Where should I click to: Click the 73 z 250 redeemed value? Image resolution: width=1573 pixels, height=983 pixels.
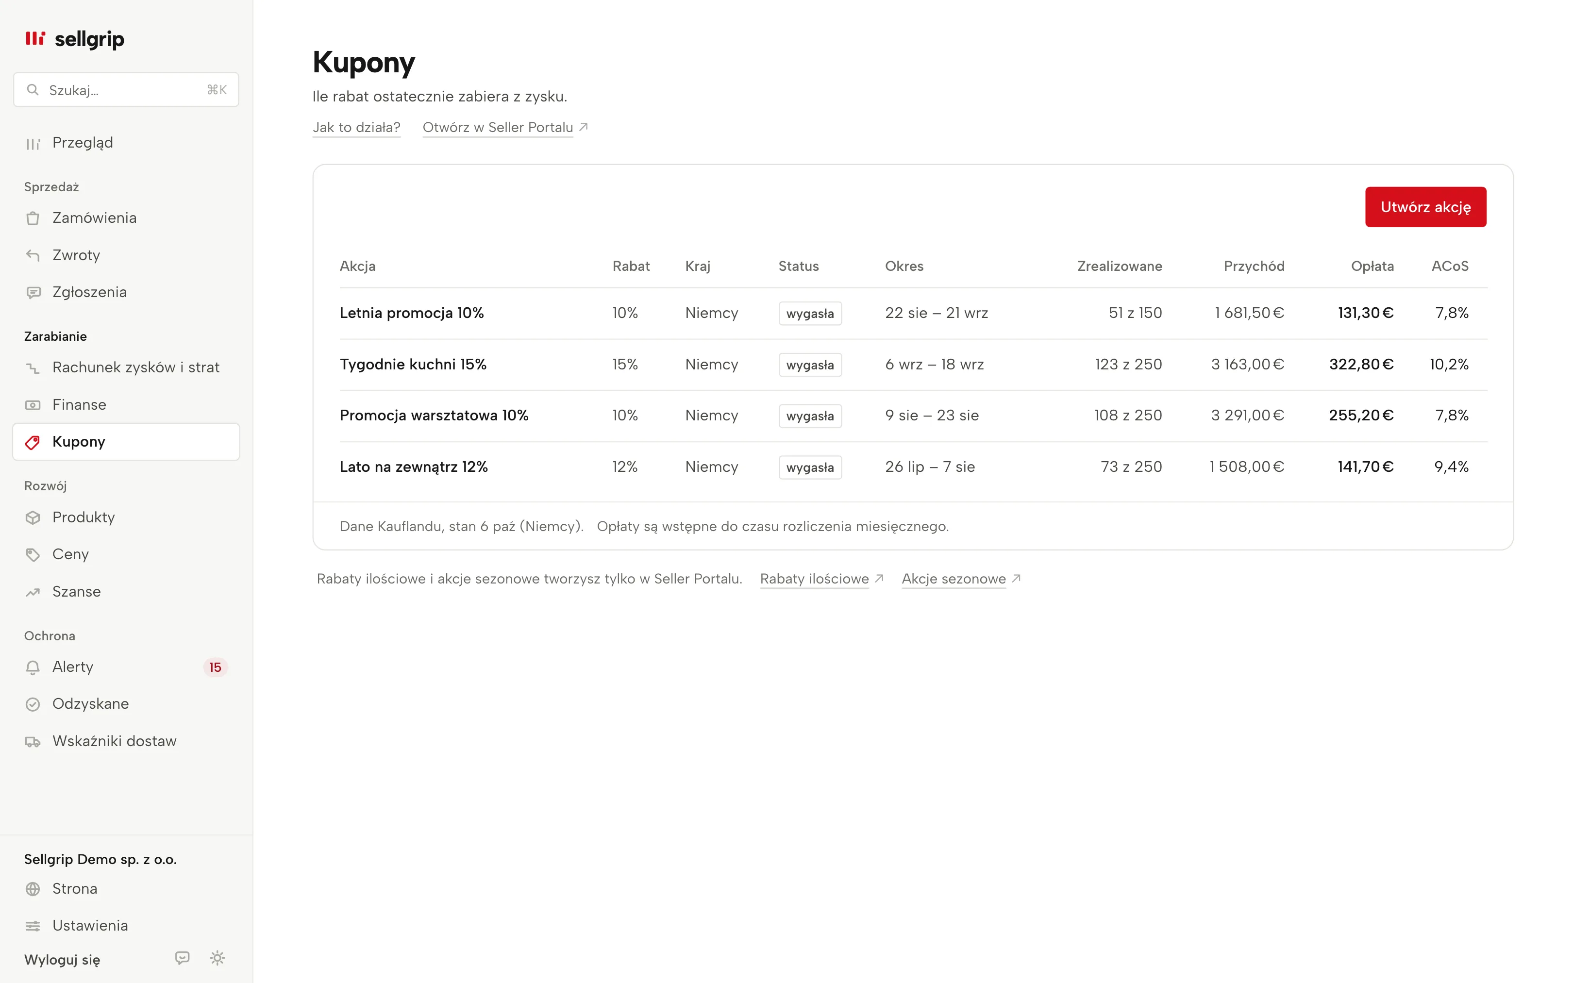pos(1131,467)
